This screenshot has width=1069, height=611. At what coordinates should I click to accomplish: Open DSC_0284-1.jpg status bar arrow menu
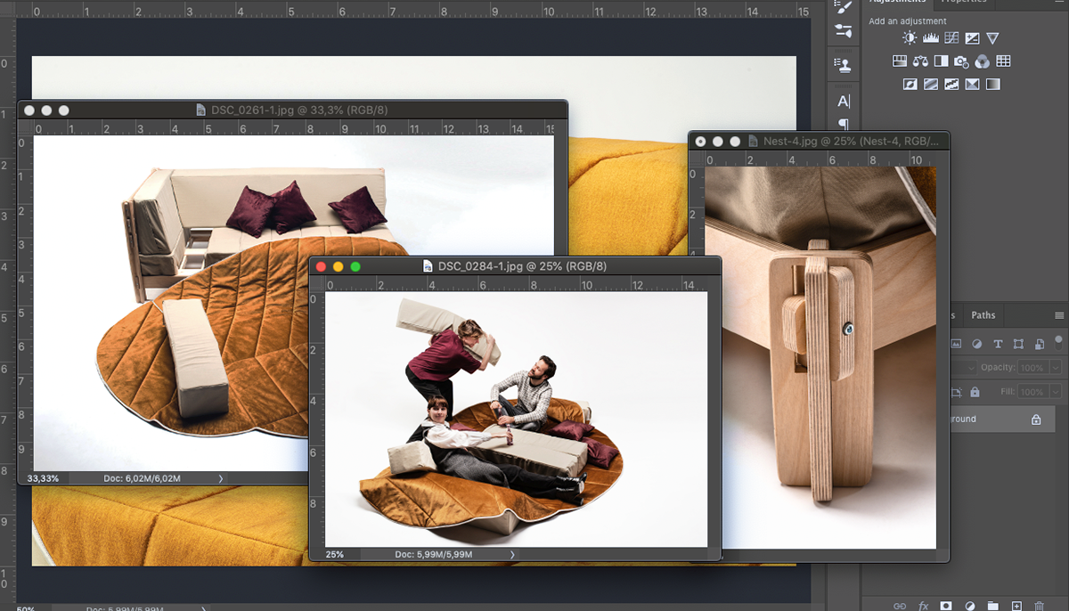pos(512,554)
